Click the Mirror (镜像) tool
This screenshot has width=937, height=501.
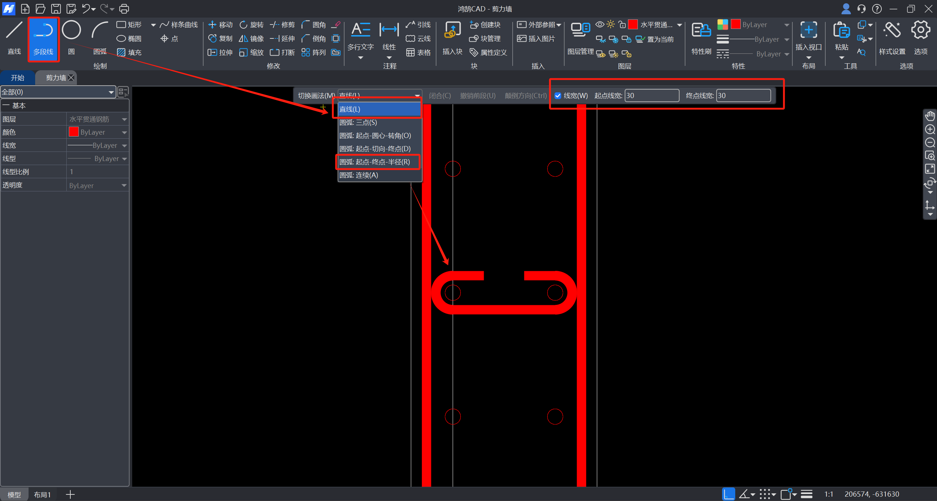(251, 38)
